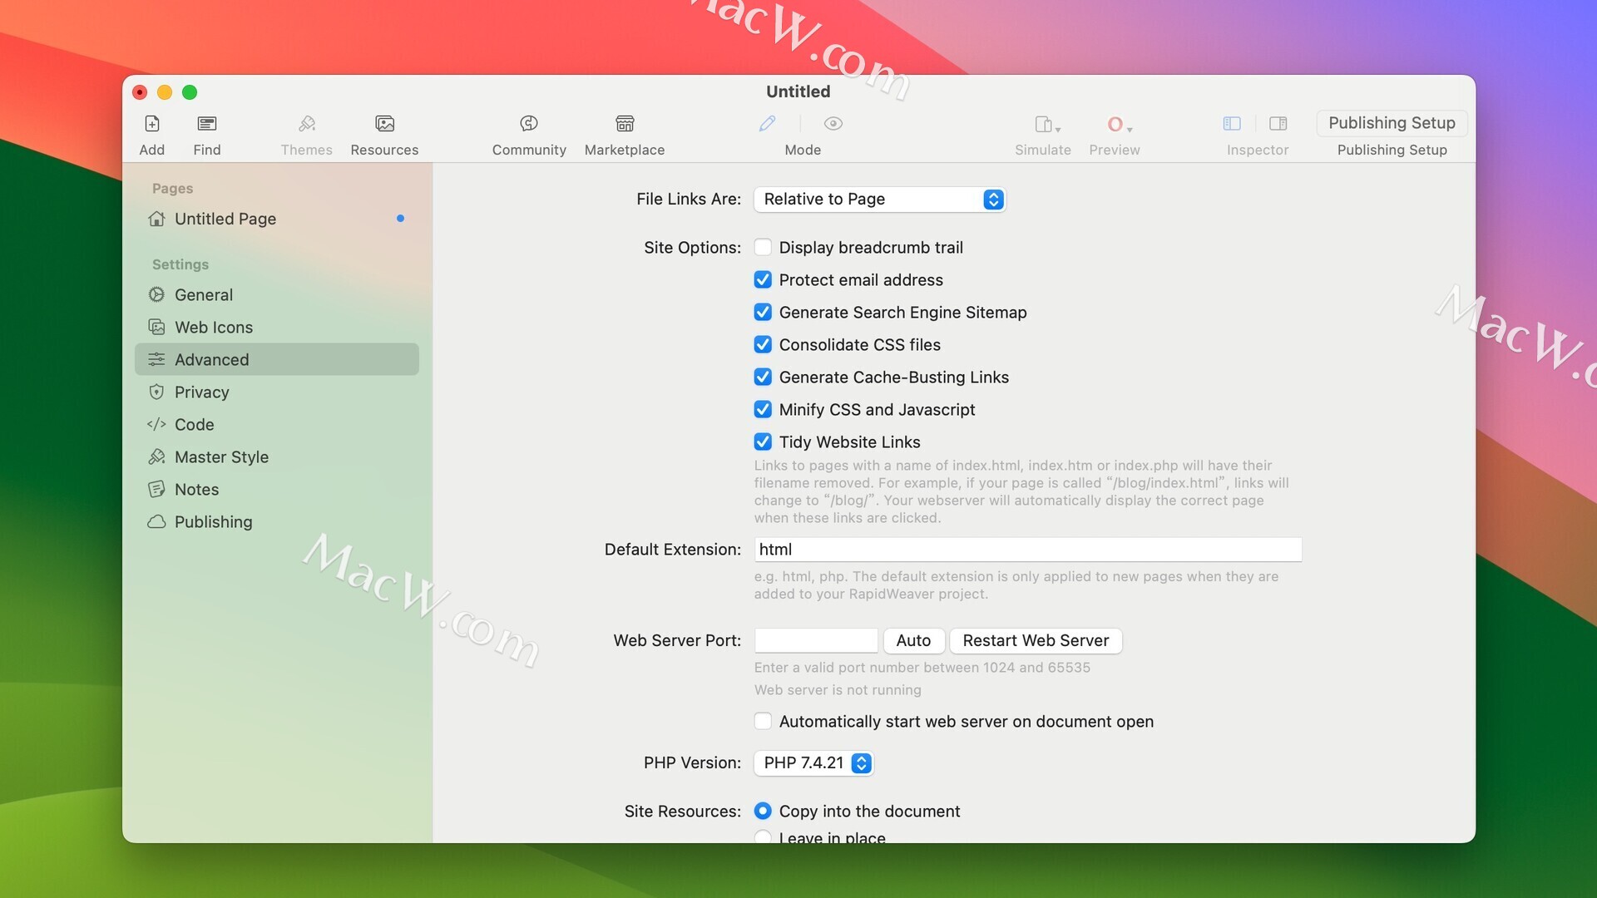This screenshot has width=1597, height=898.
Task: Uncheck Protect email address
Action: (763, 279)
